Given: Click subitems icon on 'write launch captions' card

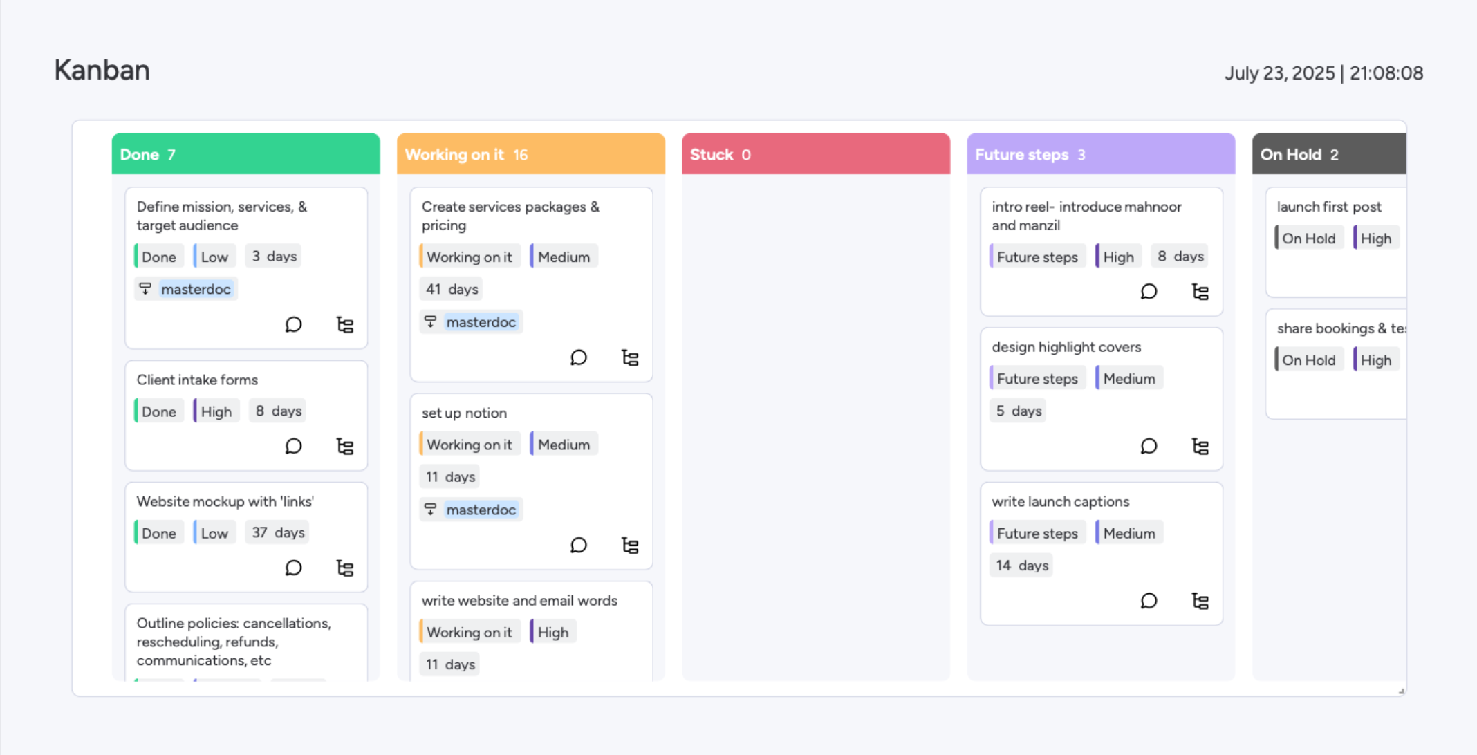Looking at the screenshot, I should [x=1200, y=601].
